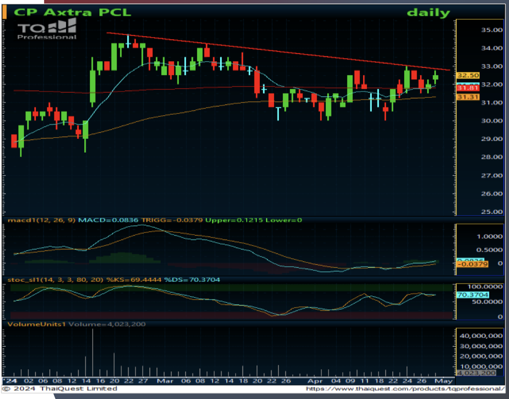Screen dimensions: 509x399
Task: Select the stoc_sl1(14, 3, 3, 80, 20) label
Action: click(x=56, y=279)
